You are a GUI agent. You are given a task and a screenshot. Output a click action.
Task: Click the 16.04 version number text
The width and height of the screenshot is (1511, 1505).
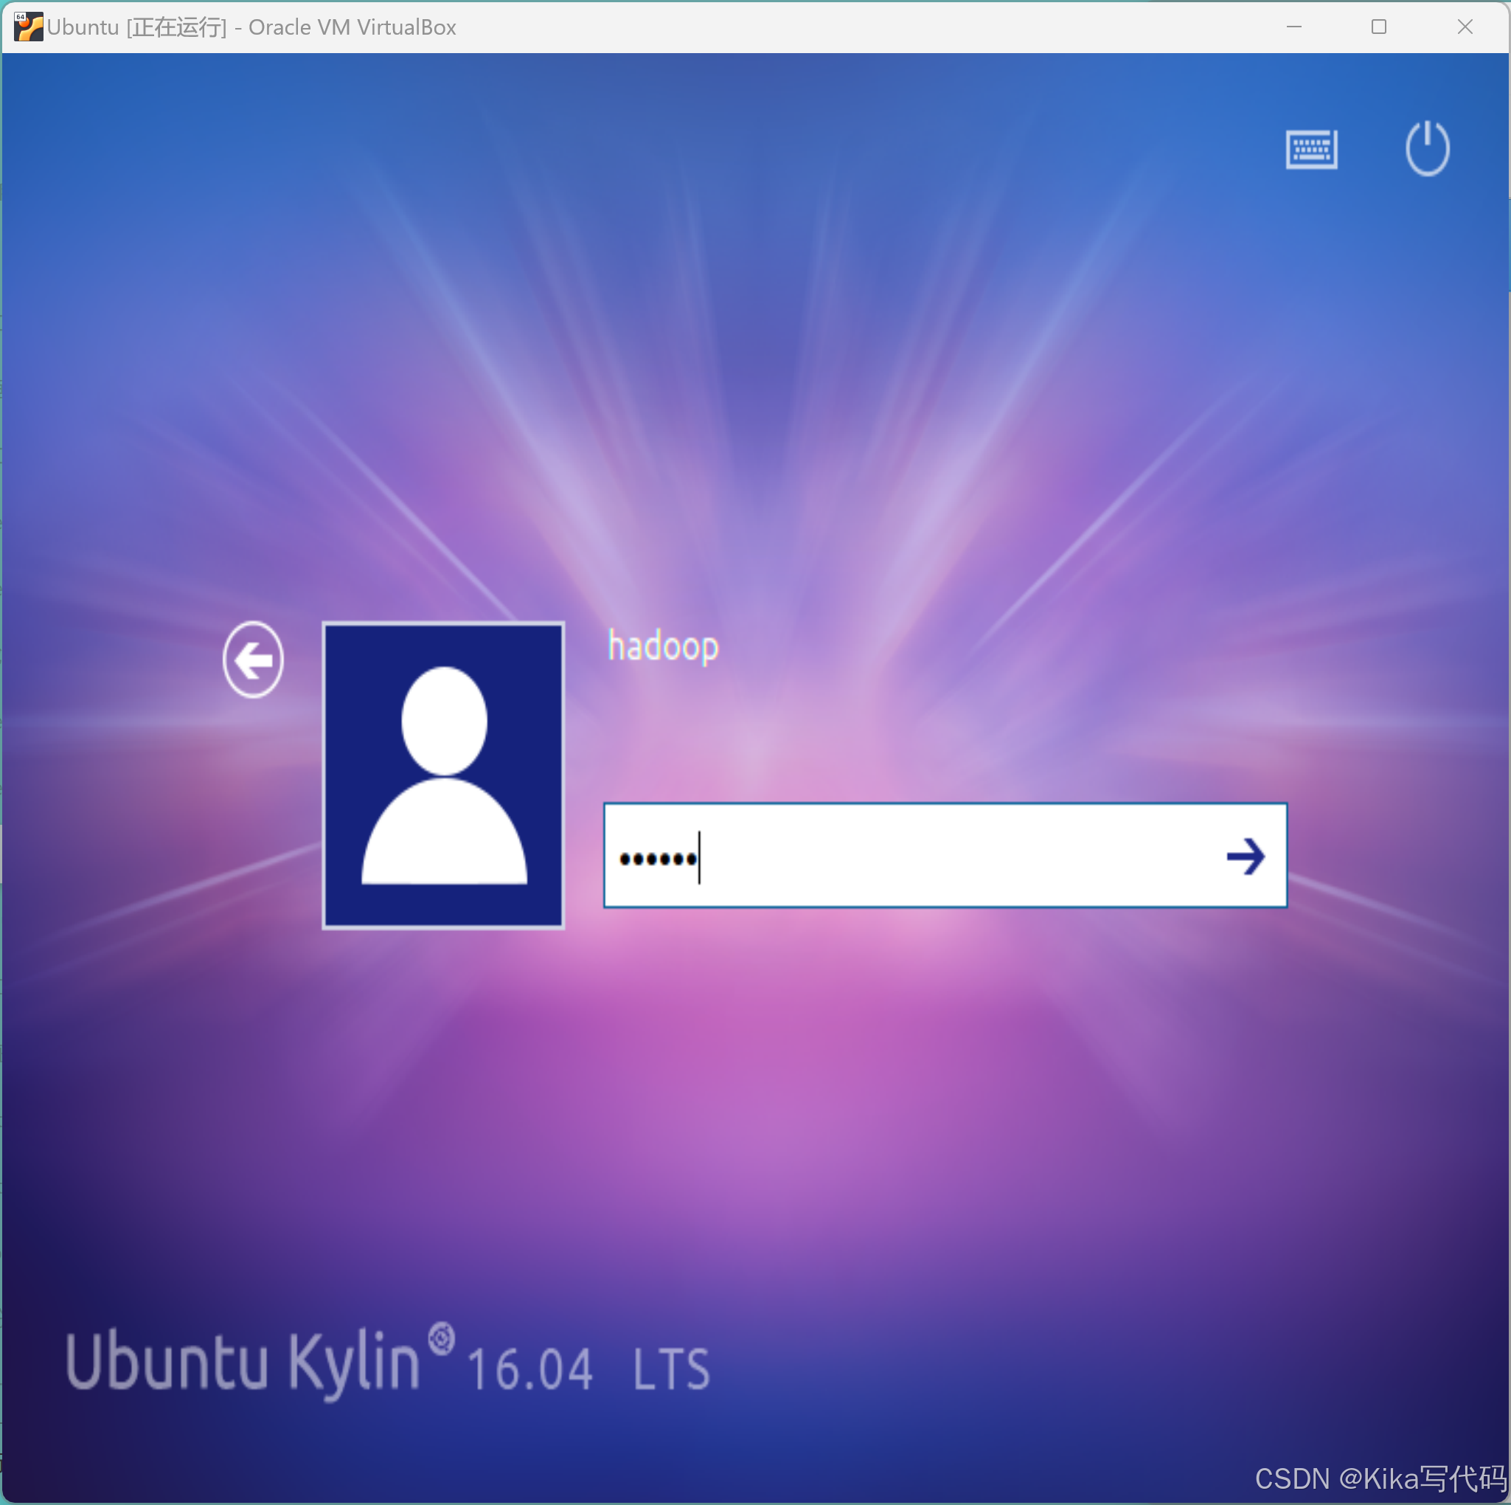(529, 1370)
